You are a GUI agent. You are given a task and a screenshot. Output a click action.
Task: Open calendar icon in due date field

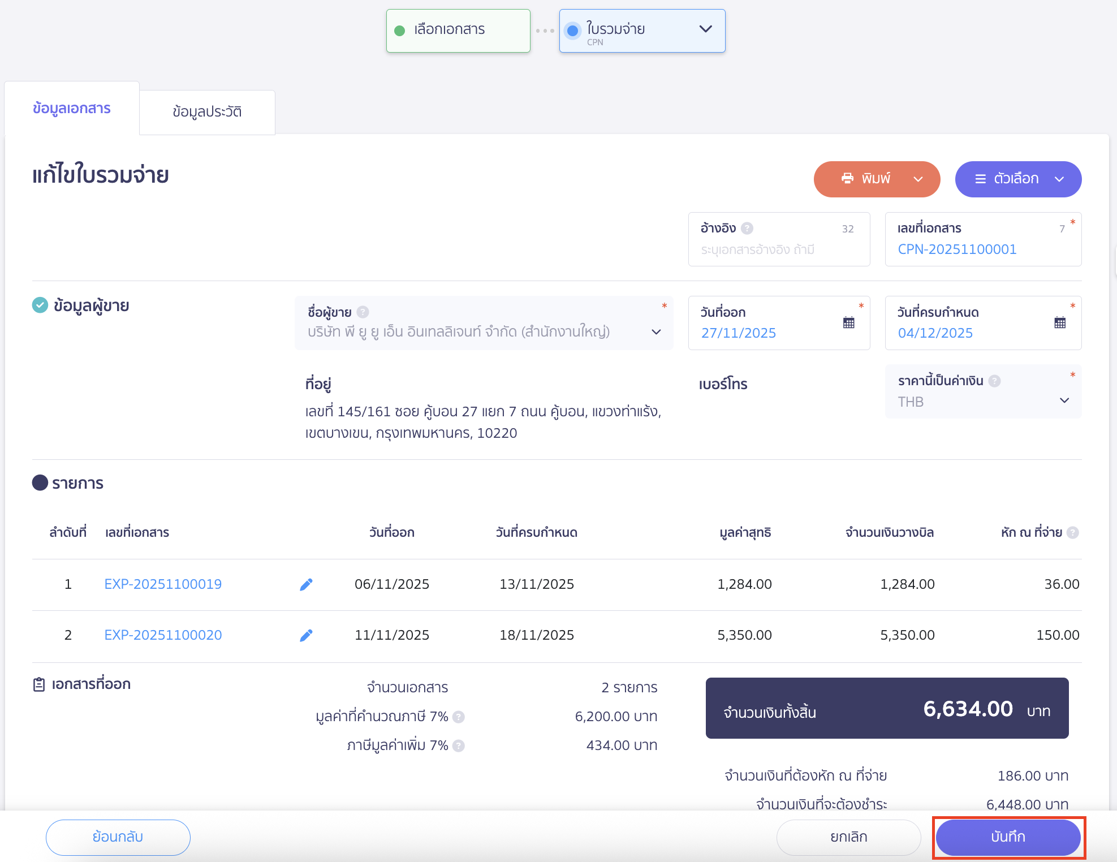point(1060,322)
